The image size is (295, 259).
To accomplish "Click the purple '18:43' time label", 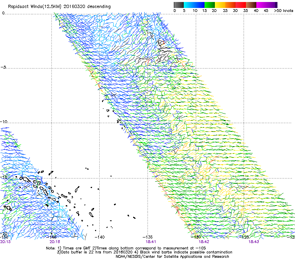I will [254, 242].
